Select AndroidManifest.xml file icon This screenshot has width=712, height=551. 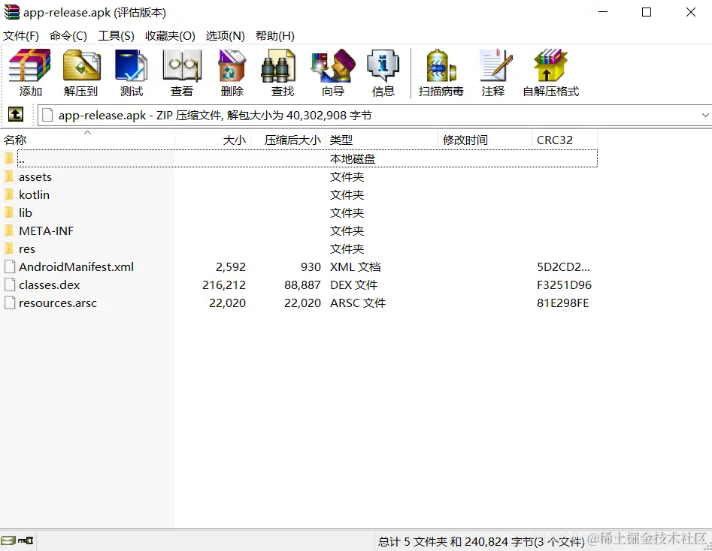click(10, 266)
